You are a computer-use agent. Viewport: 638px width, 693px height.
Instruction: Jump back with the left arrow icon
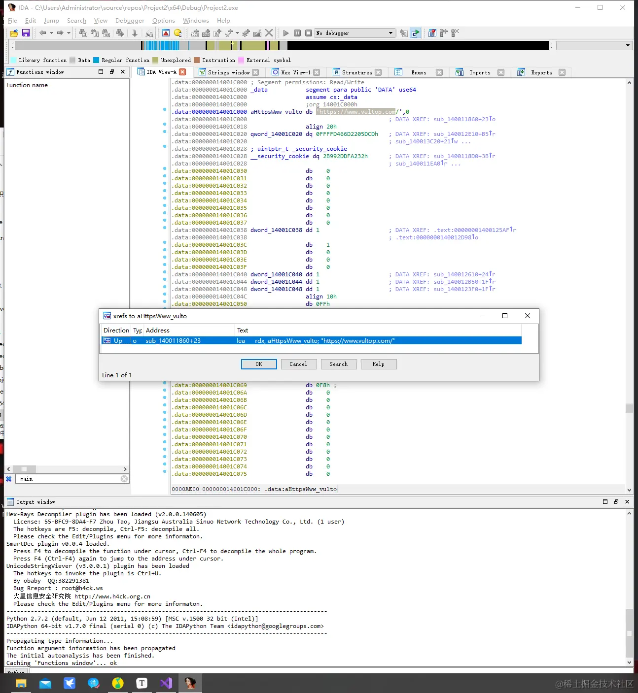tap(43, 33)
